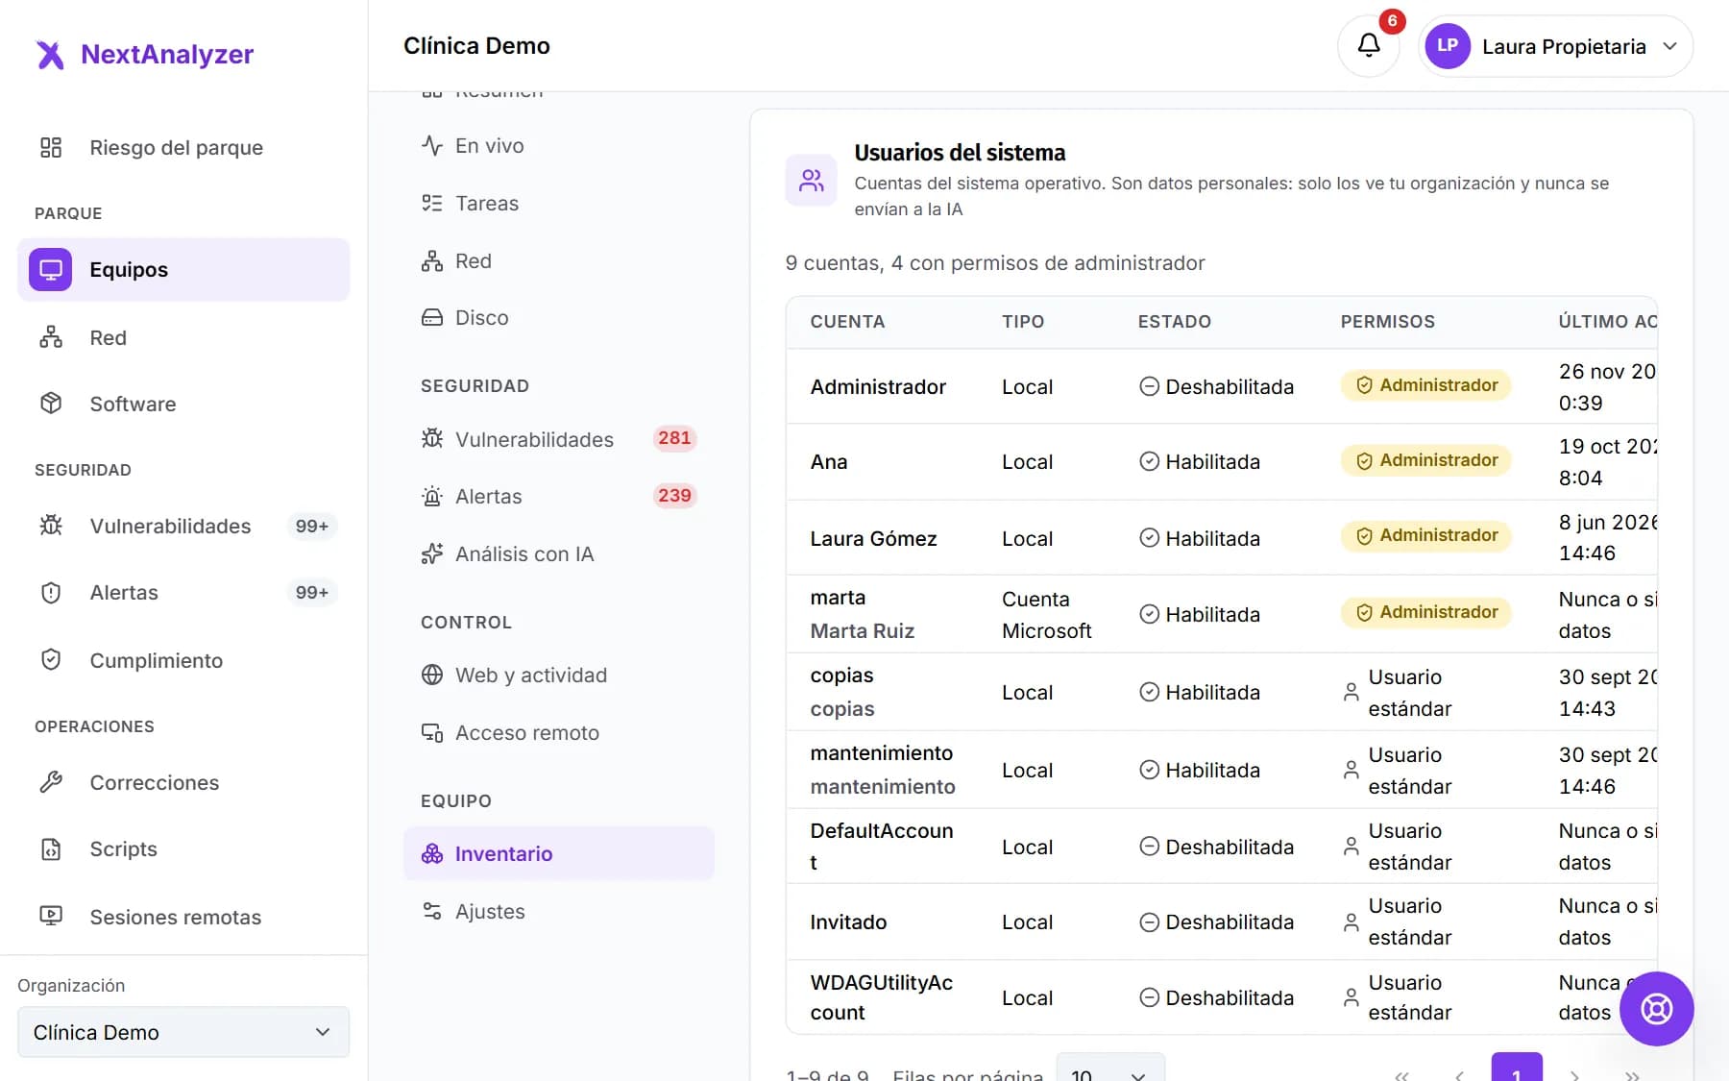Click the CUENTA column header
Viewport: 1729px width, 1081px height.
click(x=847, y=322)
